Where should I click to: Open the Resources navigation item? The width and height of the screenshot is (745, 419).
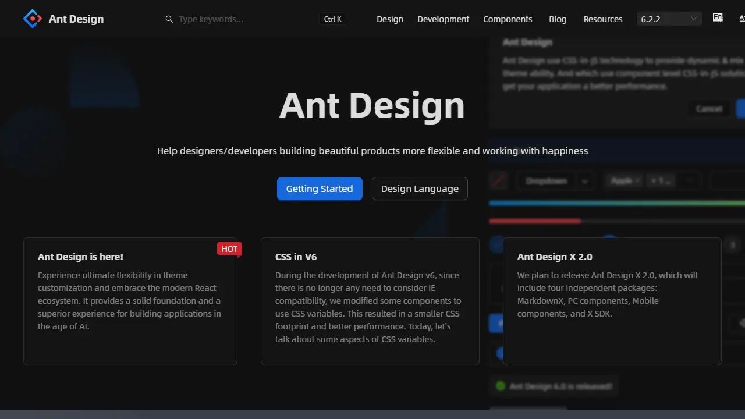coord(603,19)
